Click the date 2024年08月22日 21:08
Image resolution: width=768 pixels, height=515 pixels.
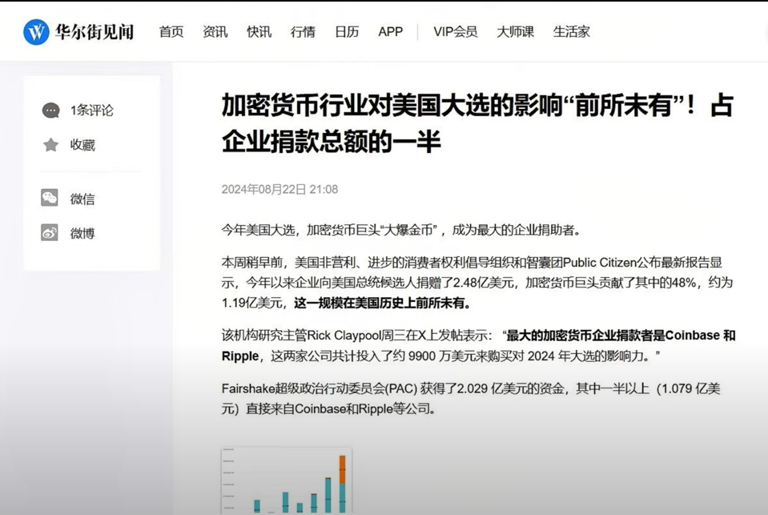(x=279, y=189)
